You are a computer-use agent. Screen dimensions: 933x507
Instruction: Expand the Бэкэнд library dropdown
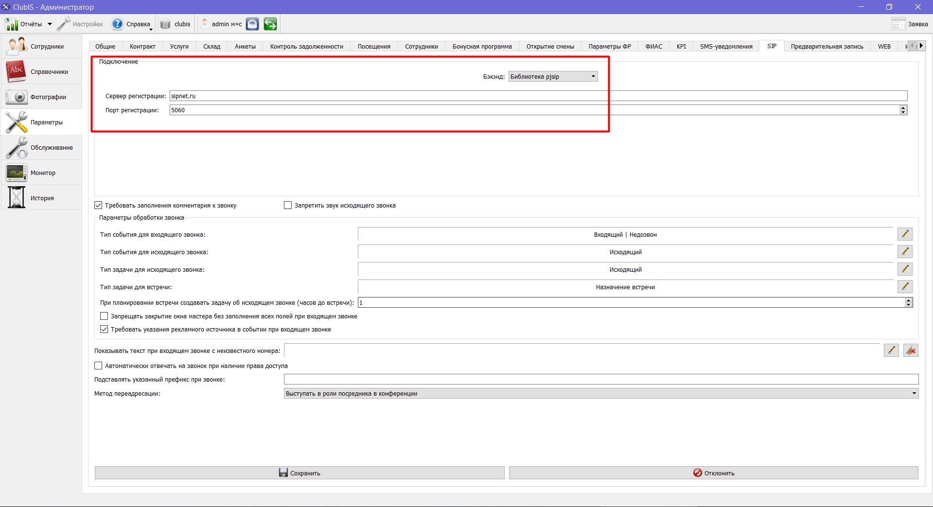553,76
